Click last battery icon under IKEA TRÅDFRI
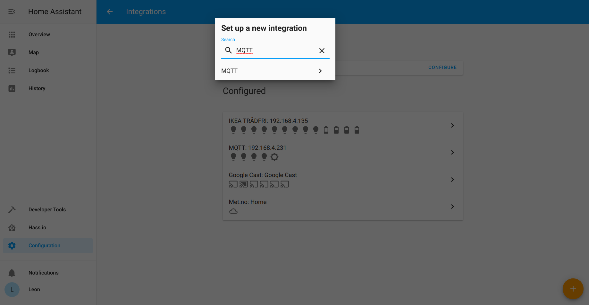Screen dimensions: 589x305 (x=357, y=130)
